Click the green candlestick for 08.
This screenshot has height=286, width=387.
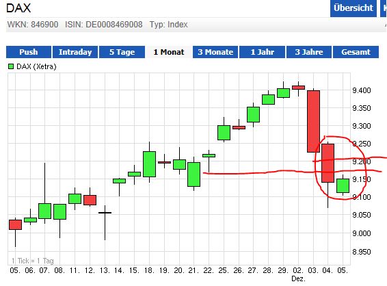tap(59, 211)
